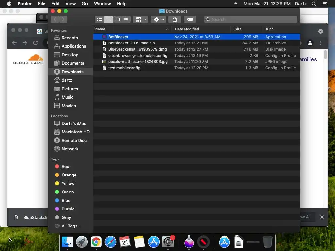The width and height of the screenshot is (335, 251).
Task: Open Music folder in sidebar
Action: [x=71, y=97]
